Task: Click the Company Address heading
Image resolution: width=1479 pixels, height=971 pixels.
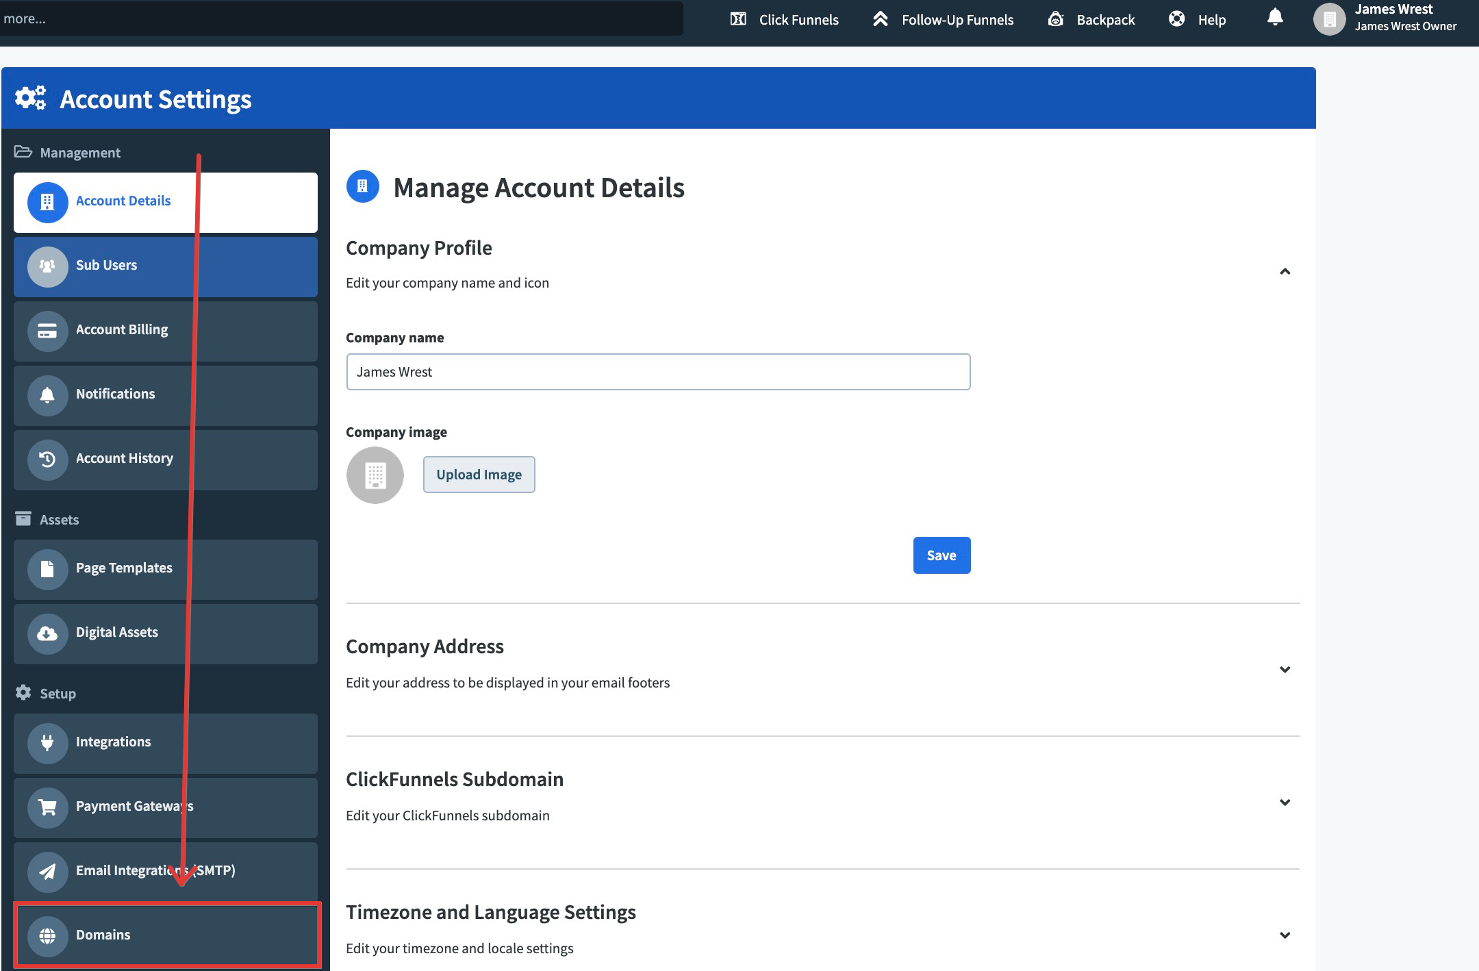Action: coord(425,646)
